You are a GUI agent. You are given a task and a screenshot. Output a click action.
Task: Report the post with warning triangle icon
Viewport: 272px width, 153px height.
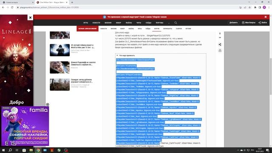point(220,50)
